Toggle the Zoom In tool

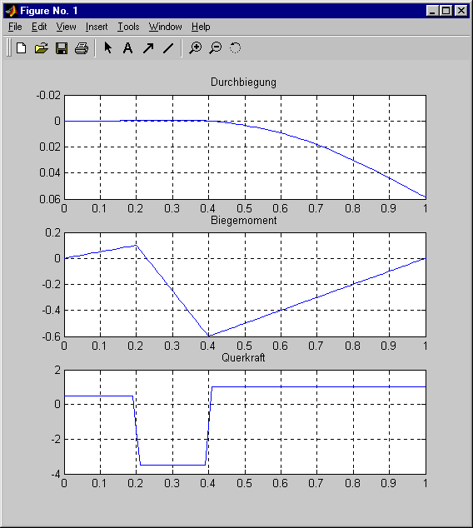(195, 48)
